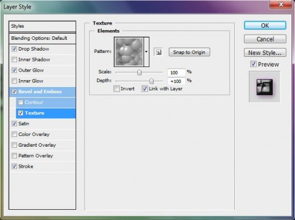Screen dimensions: 295x220
Task: Select the Contour sub-item label
Action: tap(34, 102)
